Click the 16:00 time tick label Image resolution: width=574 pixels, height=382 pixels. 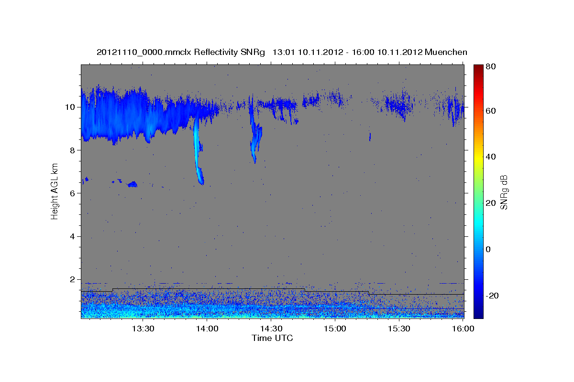463,329
